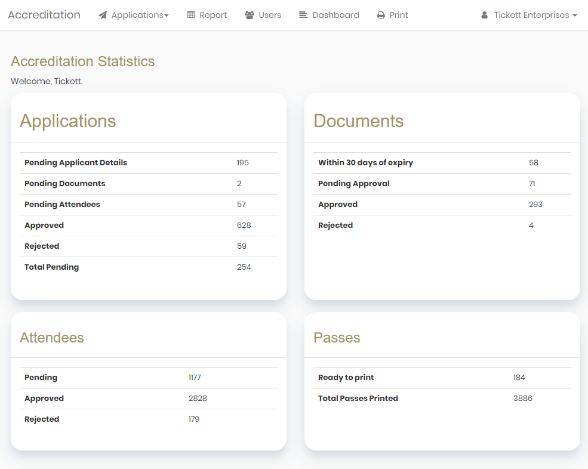Viewport: 588px width, 469px height.
Task: Click the Applications Rejected count 59
Action: click(242, 246)
